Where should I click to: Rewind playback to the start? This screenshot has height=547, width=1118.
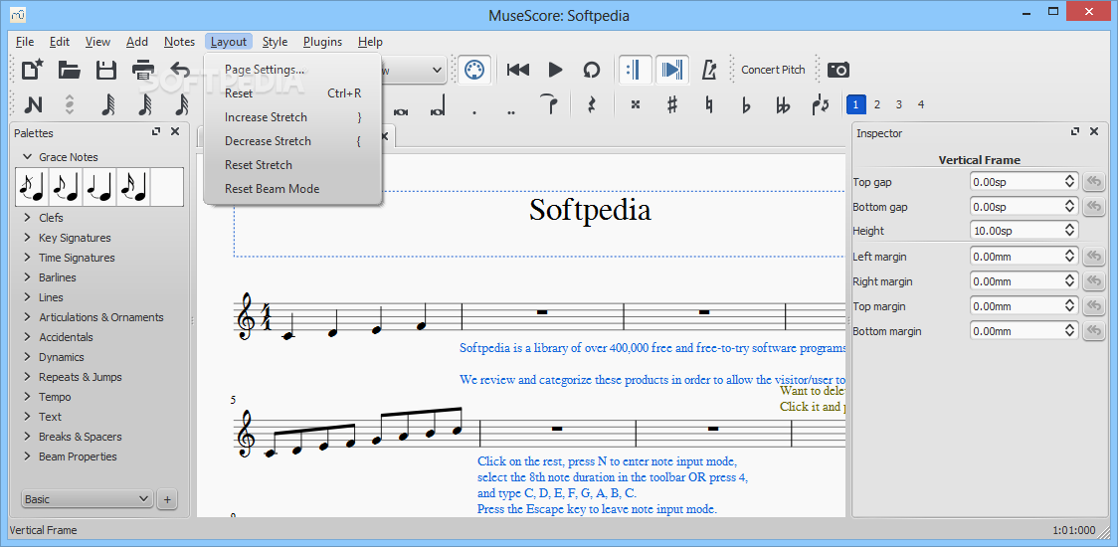518,70
